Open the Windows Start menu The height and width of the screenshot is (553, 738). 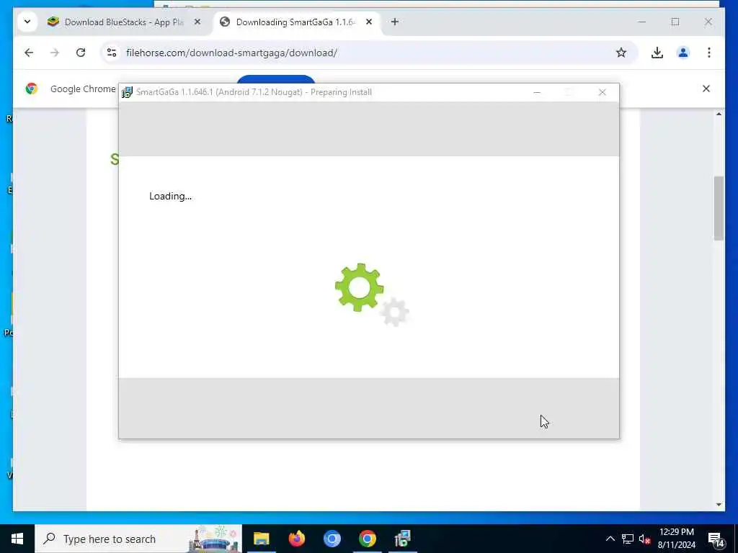[x=17, y=539]
